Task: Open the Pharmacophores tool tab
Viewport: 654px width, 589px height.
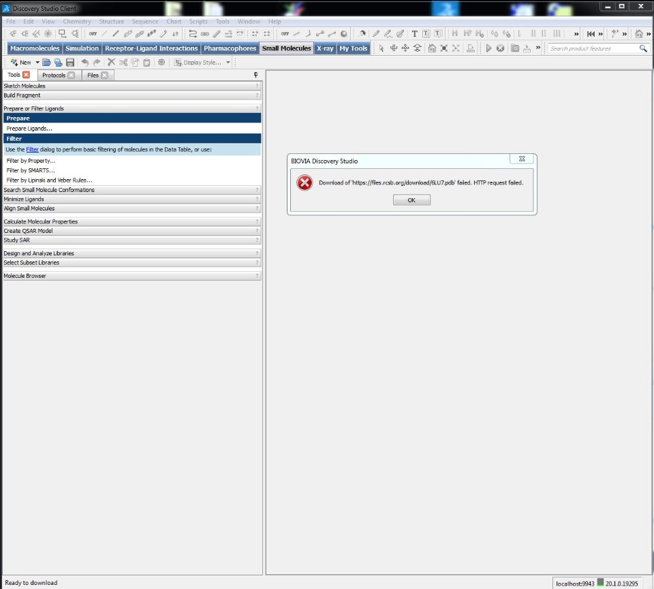Action: pos(230,48)
